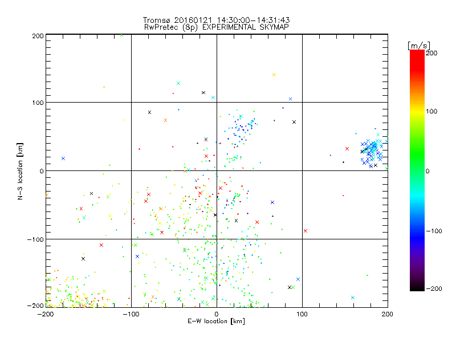This screenshot has width=456, height=342.
Task: Click the title 'Tromsø 20160121 14:30:00-14:31:43'
Action: pyautogui.click(x=216, y=20)
